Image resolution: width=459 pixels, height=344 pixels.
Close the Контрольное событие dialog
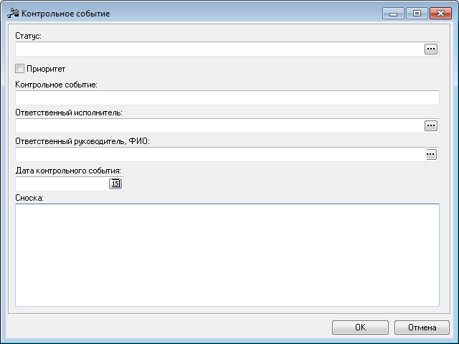pos(440,14)
